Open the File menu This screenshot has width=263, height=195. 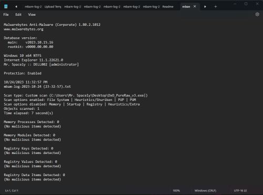pos(6,15)
